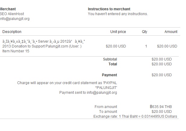Click the quantity value 1
This screenshot has height=131, width=186.
(x=146, y=46)
